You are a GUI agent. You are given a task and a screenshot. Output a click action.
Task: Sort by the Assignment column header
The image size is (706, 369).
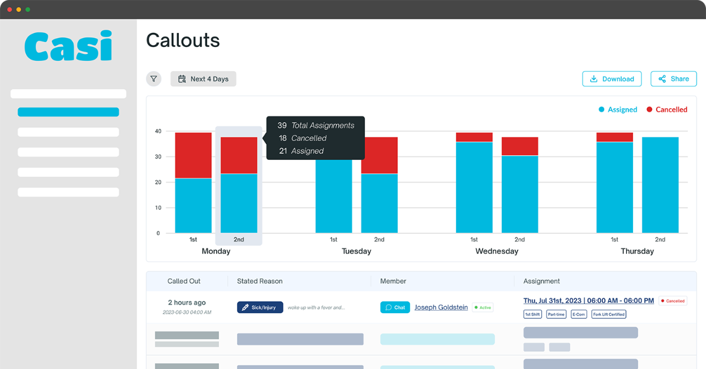point(541,281)
